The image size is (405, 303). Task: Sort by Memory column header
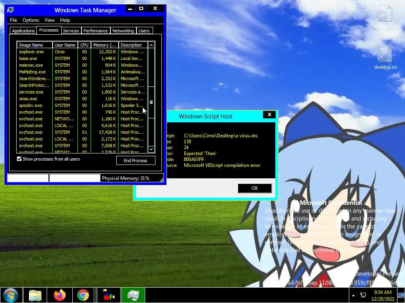pos(104,45)
